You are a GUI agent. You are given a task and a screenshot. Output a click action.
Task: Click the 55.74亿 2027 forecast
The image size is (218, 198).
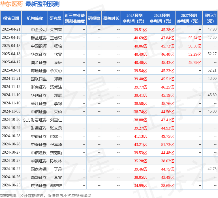coord(195,38)
